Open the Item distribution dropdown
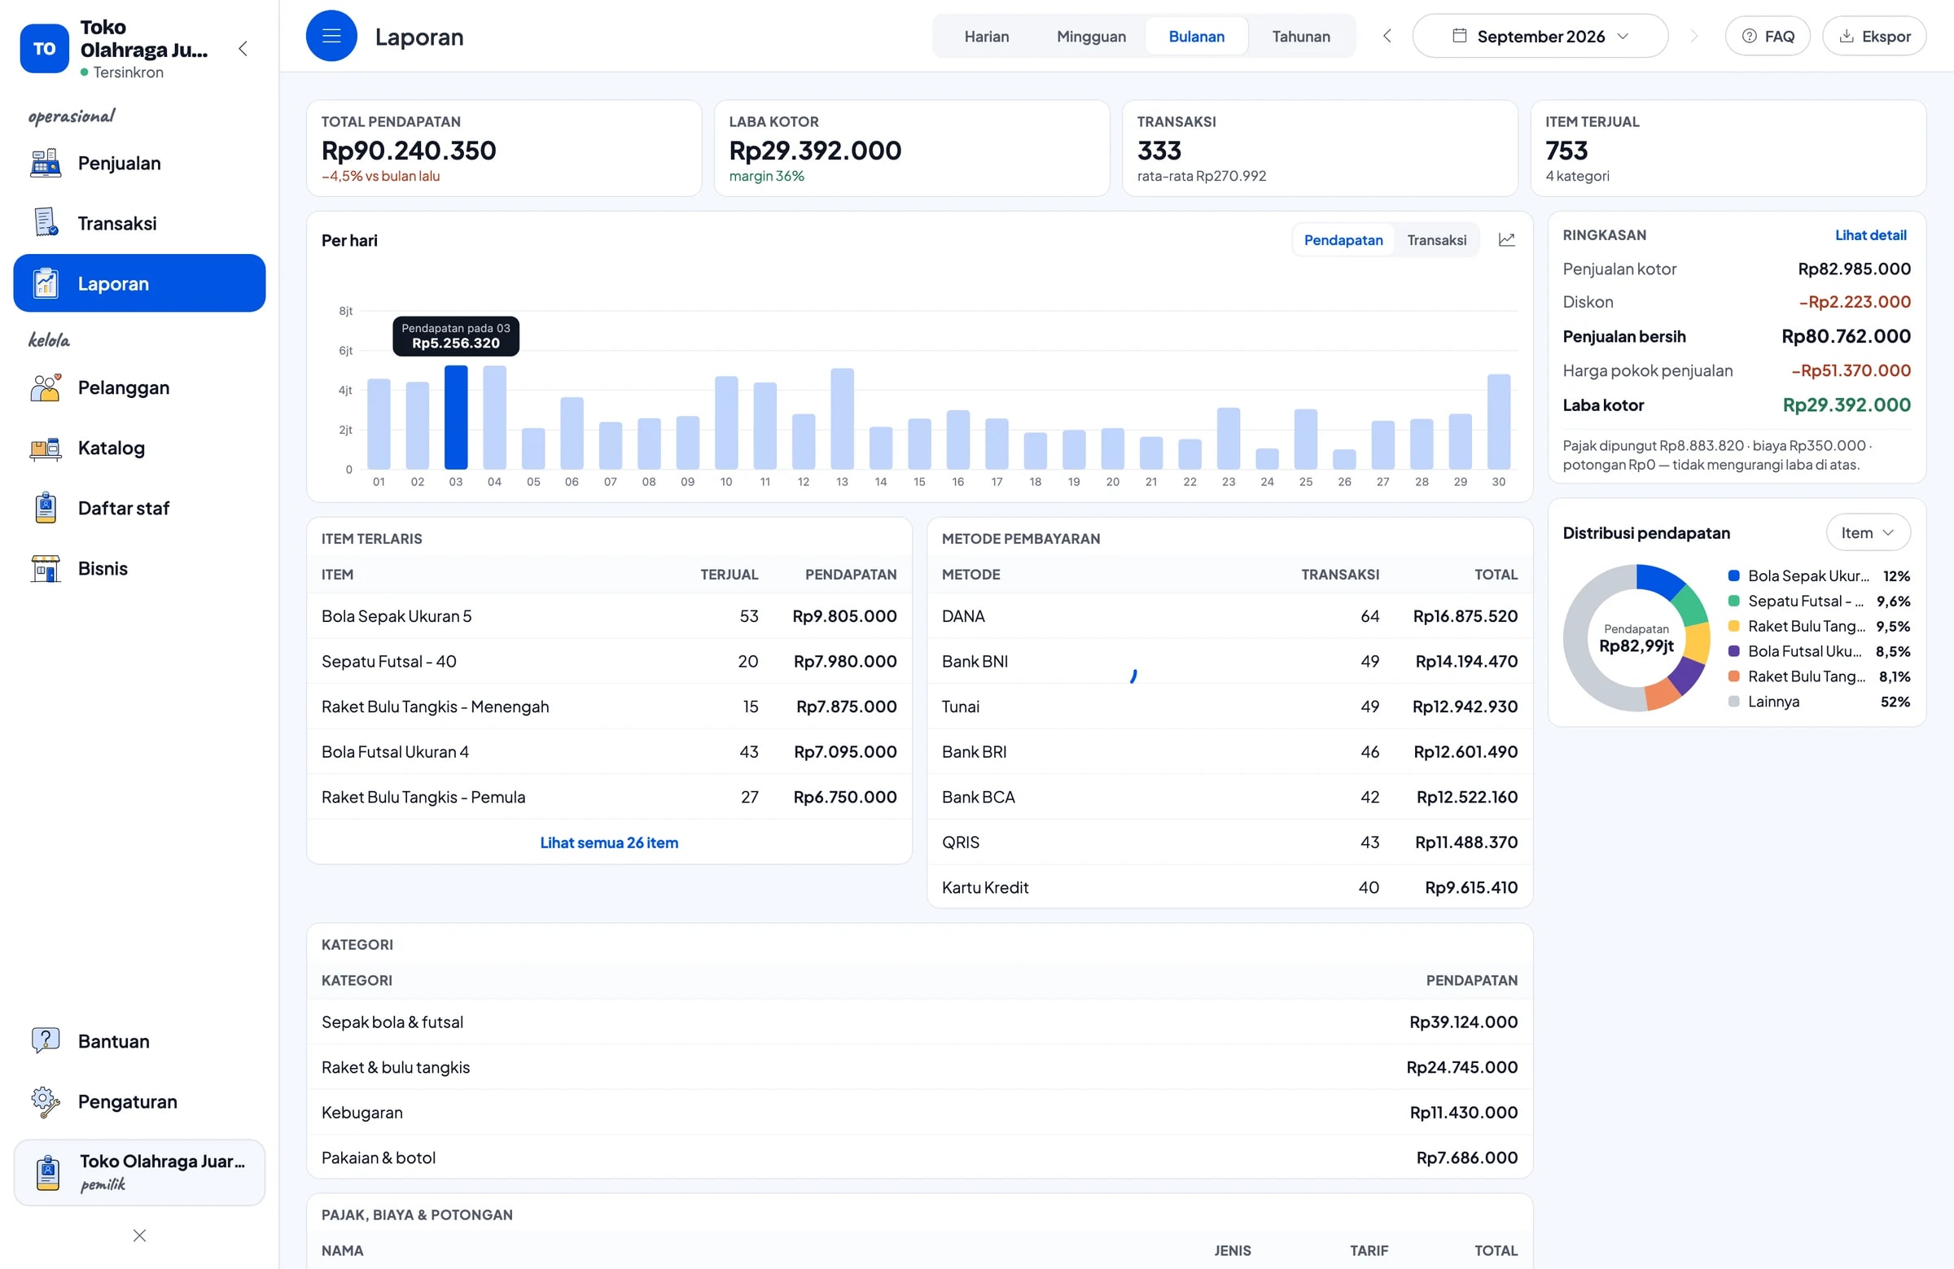Image resolution: width=1954 pixels, height=1269 pixels. click(x=1868, y=532)
